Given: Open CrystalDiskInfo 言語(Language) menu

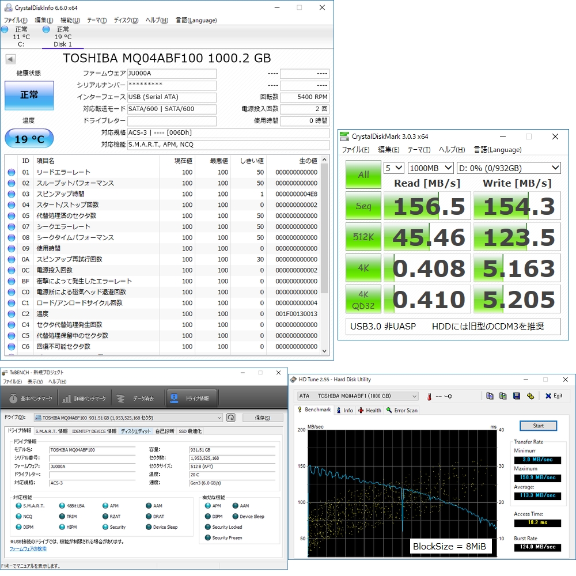Looking at the screenshot, I should click(196, 20).
